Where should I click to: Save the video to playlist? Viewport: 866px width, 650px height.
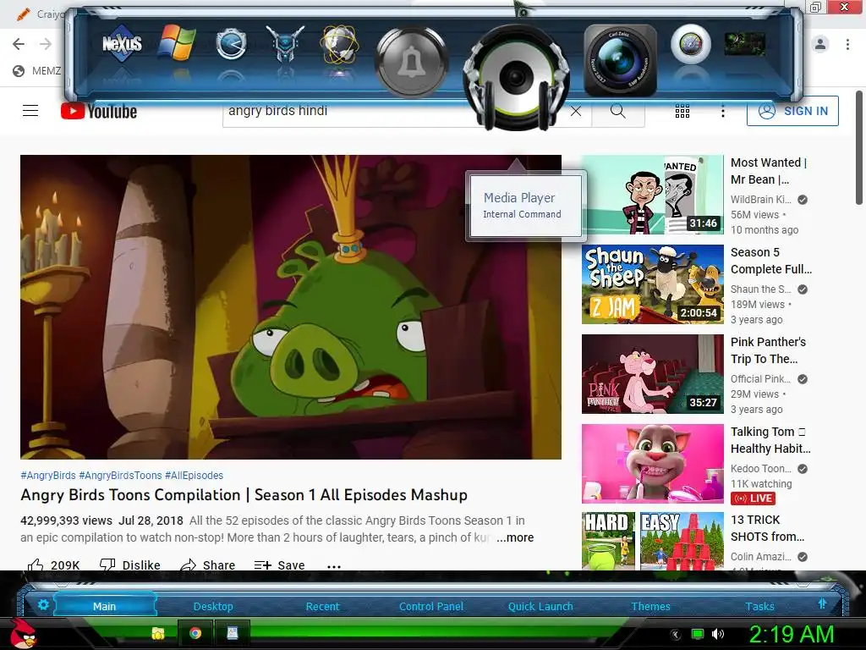point(279,565)
